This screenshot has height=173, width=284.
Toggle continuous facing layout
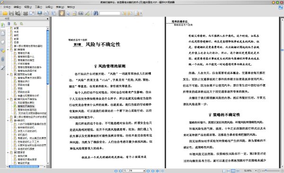(238, 171)
